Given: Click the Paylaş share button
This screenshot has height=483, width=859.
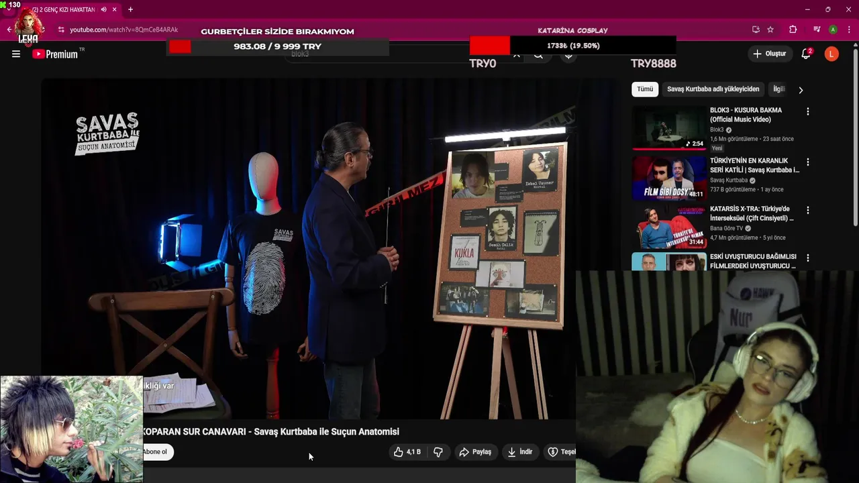Looking at the screenshot, I should (475, 452).
